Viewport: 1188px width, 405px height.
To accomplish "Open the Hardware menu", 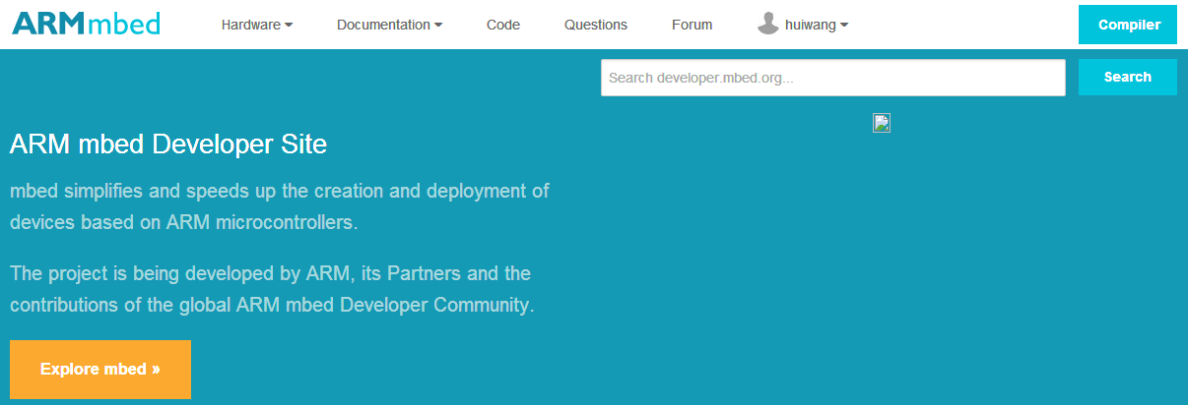I will [250, 25].
